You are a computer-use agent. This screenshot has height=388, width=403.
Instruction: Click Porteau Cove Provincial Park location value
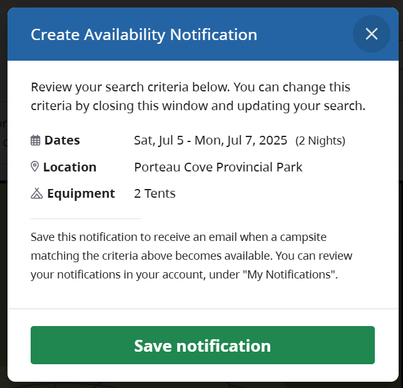[x=218, y=167]
